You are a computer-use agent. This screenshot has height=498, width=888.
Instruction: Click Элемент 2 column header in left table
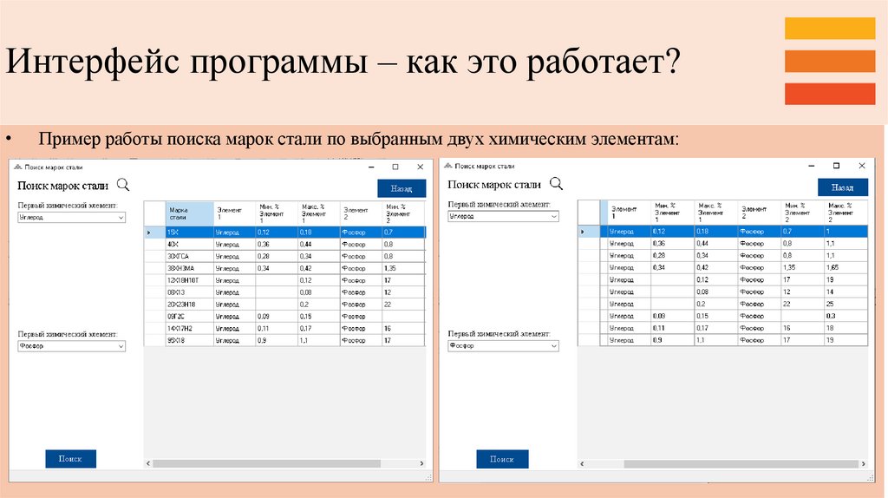pyautogui.click(x=361, y=213)
